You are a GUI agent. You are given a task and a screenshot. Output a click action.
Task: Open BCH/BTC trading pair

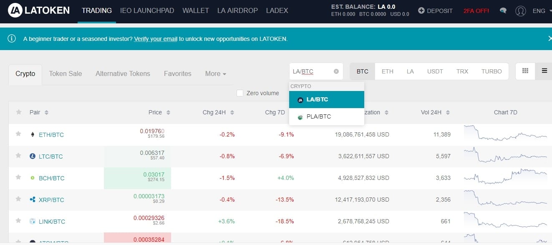coord(52,178)
